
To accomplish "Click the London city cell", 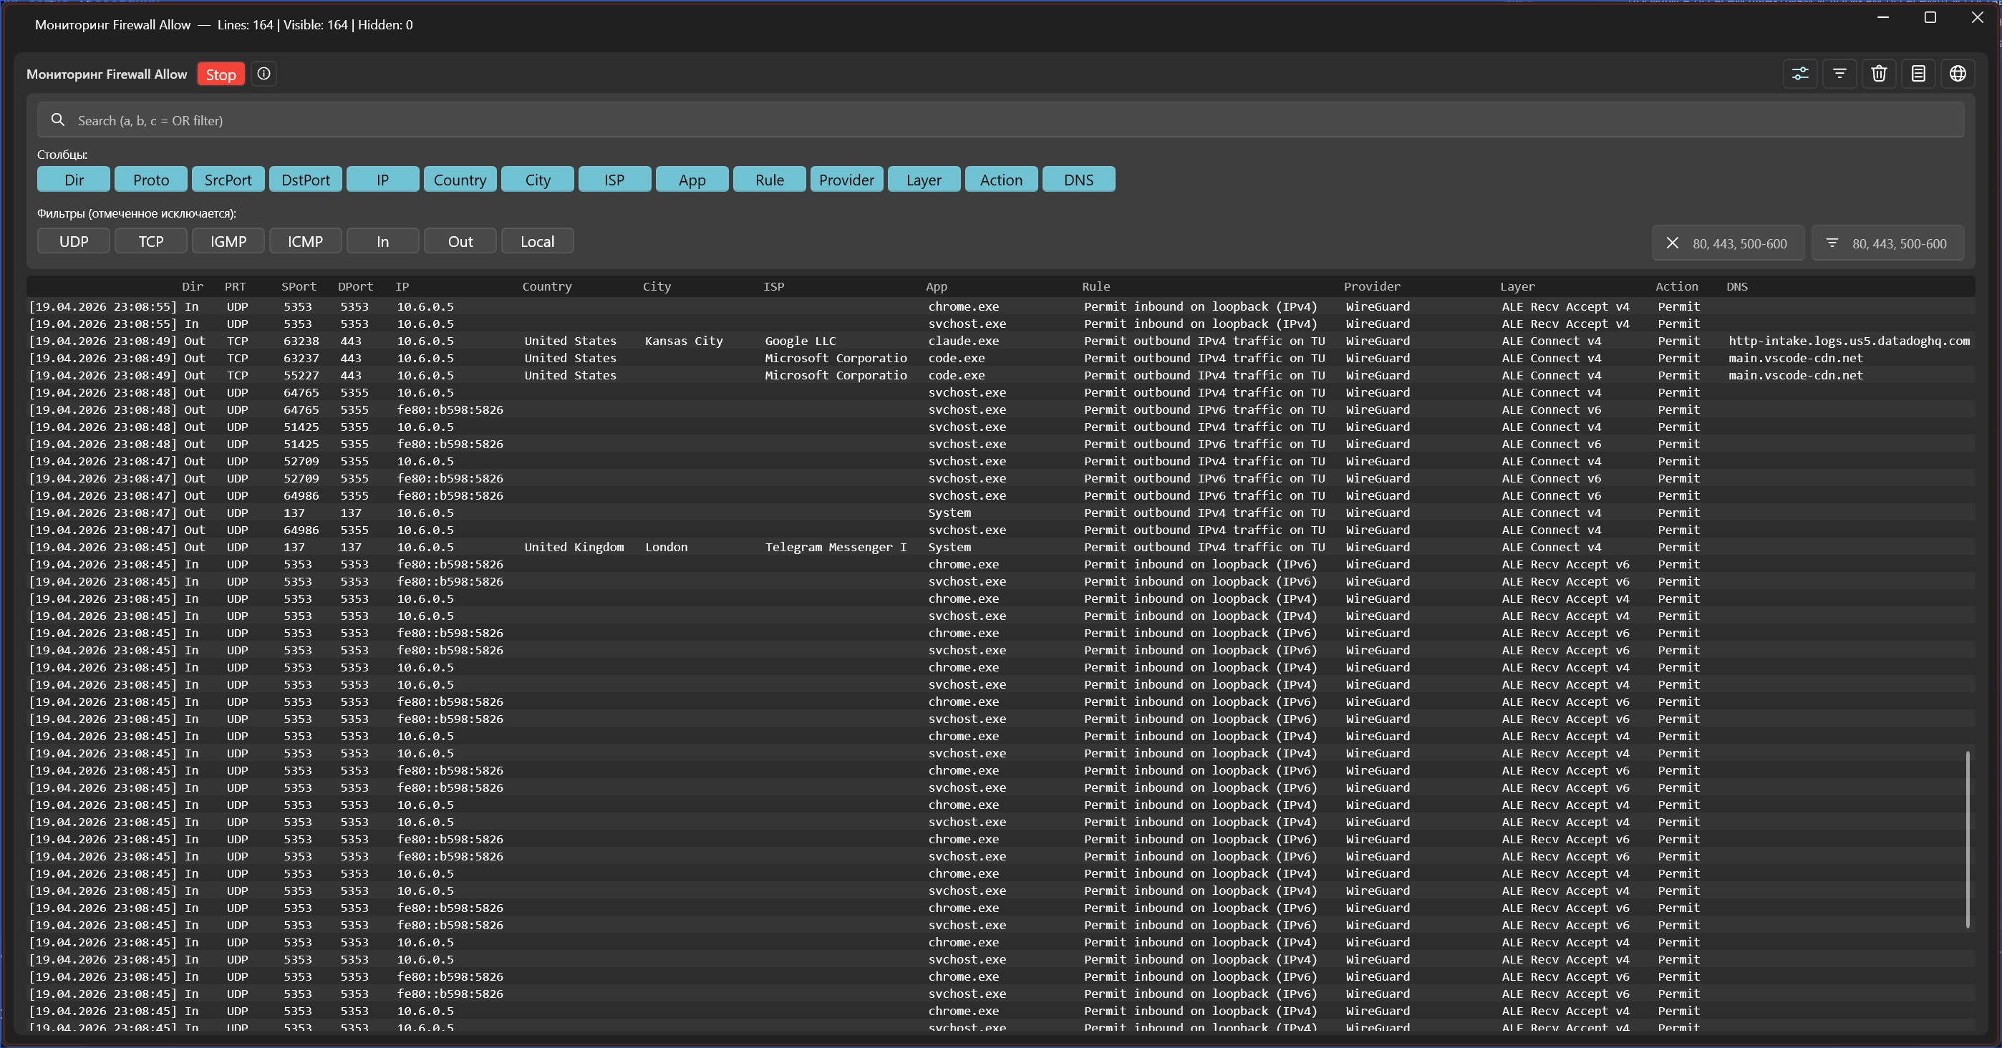I will 666,547.
